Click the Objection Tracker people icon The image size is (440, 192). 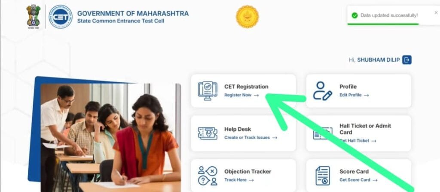(x=208, y=176)
